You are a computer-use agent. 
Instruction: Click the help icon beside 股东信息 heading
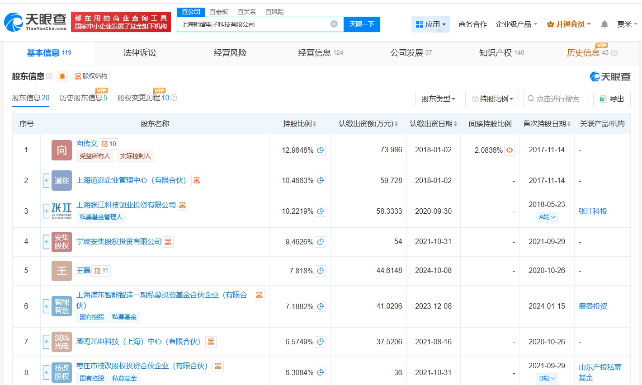[x=49, y=76]
